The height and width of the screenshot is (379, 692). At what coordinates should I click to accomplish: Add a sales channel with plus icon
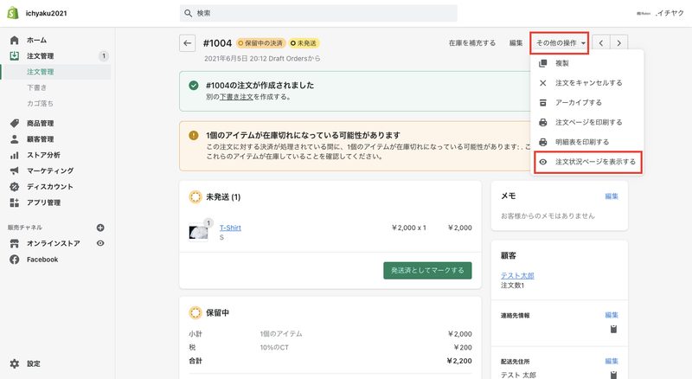click(100, 228)
